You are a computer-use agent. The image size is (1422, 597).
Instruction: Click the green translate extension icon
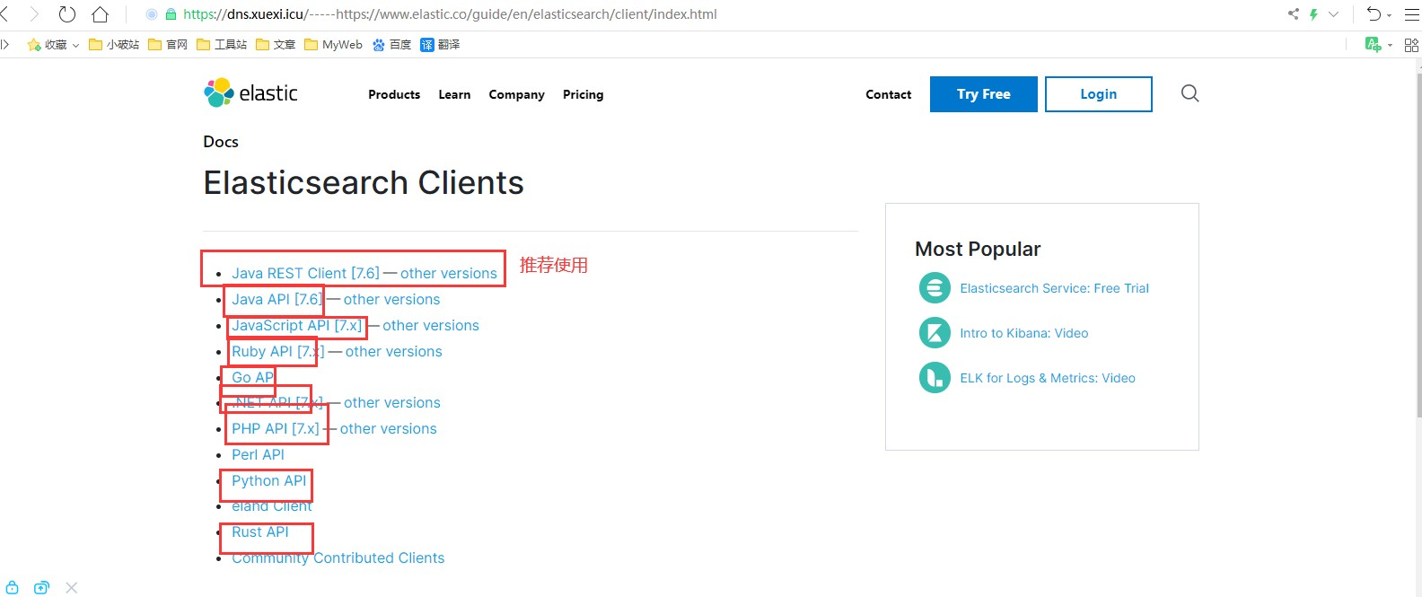point(1372,44)
